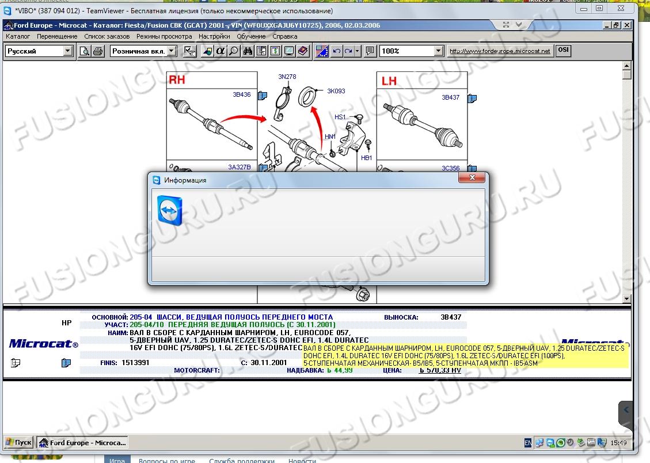Click the Служба поддержки link
The height and width of the screenshot is (463, 650).
click(x=242, y=460)
